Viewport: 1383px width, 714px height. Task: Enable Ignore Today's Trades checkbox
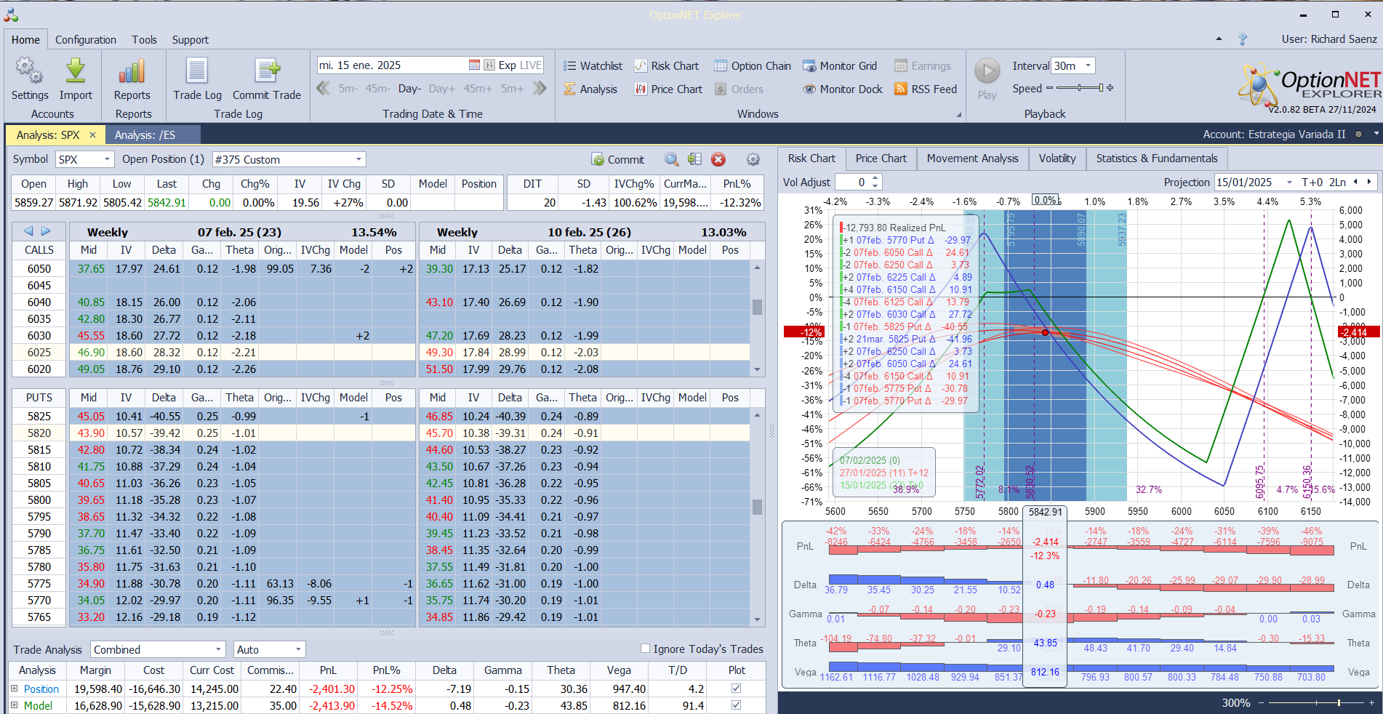(645, 649)
